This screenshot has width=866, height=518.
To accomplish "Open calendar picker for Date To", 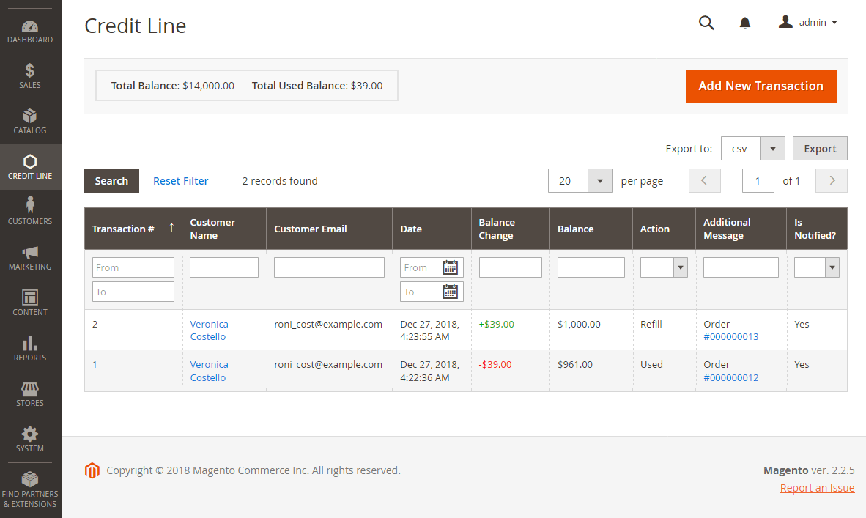I will coord(451,292).
